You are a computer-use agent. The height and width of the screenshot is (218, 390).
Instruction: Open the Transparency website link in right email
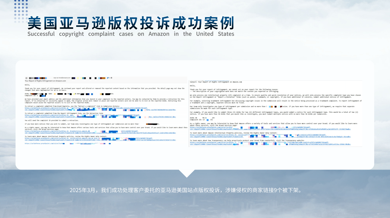[270, 143]
